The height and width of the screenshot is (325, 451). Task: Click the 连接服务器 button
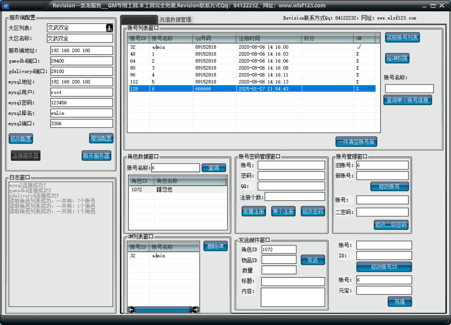(x=26, y=156)
